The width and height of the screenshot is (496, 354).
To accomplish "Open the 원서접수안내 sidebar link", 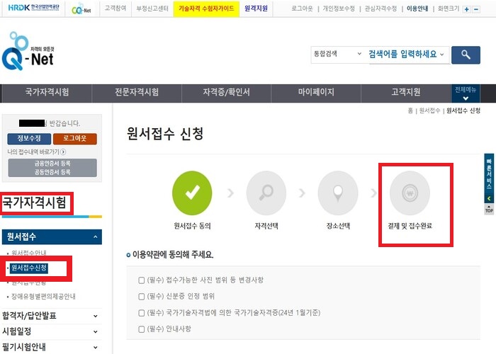I will [x=29, y=253].
